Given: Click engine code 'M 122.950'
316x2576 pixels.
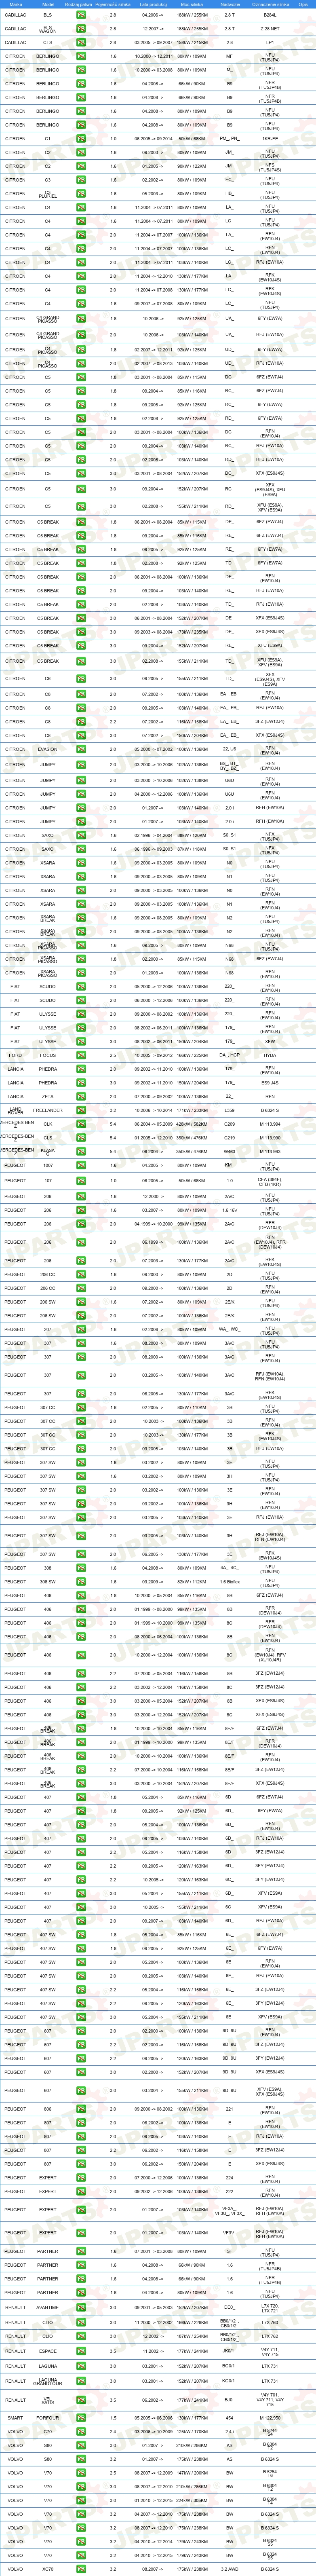Looking at the screenshot, I should pos(270,2418).
